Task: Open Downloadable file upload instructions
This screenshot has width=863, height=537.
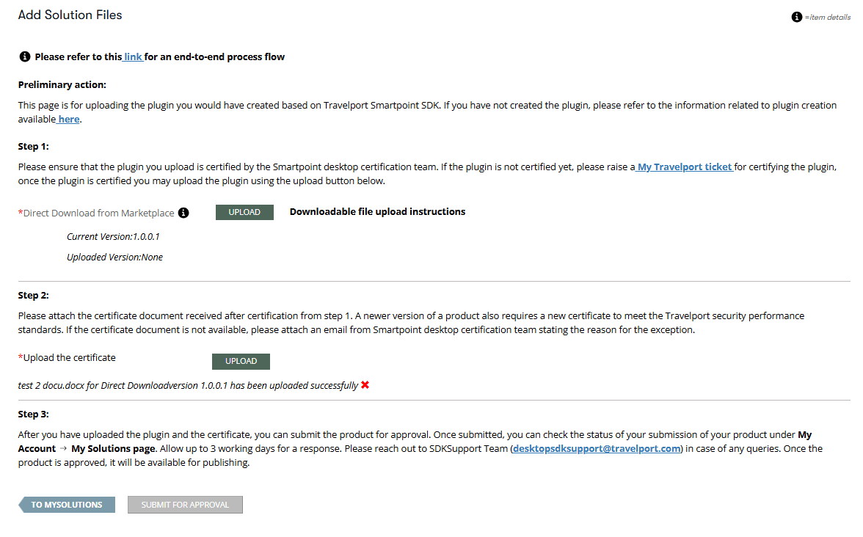Action: click(377, 211)
